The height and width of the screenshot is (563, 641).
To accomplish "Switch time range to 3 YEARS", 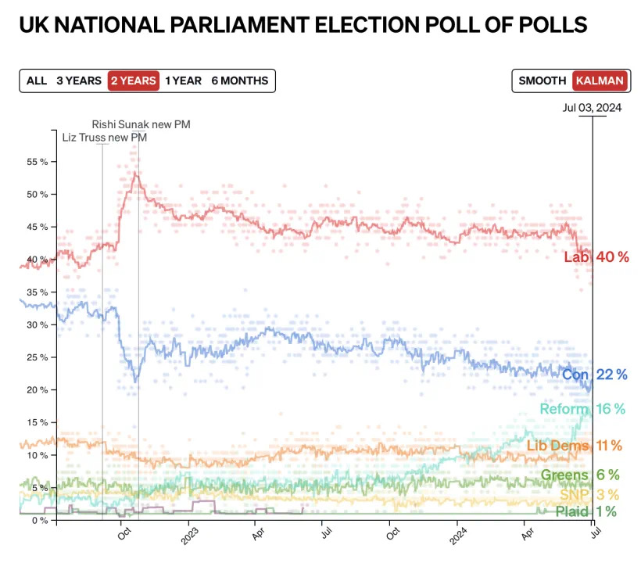I will click(x=78, y=81).
